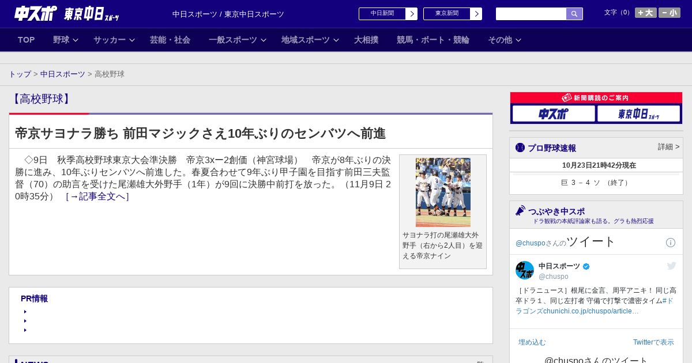Click the verified badge next to 中日スポーツ
Screen dimensions: 692x363
coord(586,266)
